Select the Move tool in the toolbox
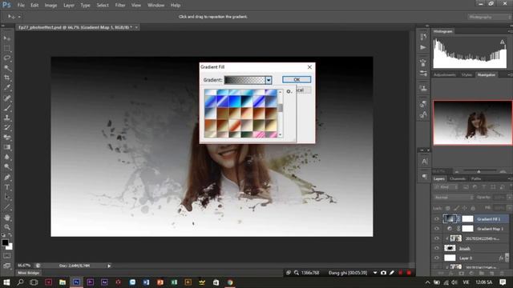Viewport: 513px width, 288px height. 7,38
